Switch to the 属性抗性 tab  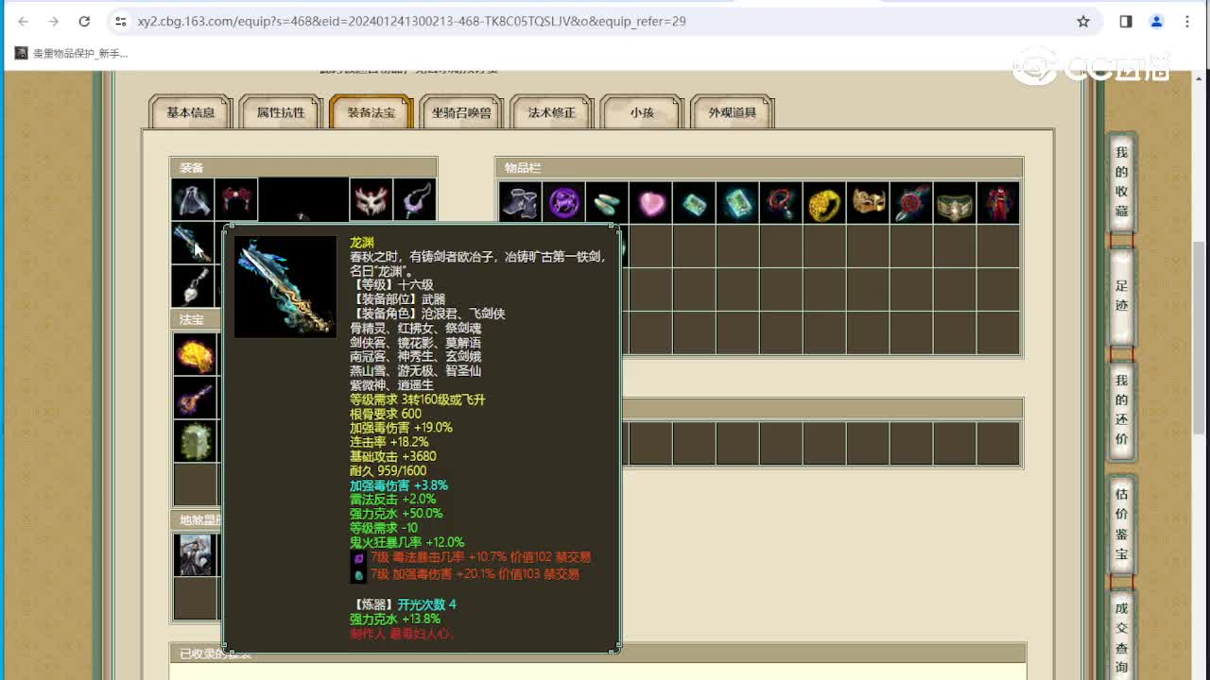(x=281, y=112)
